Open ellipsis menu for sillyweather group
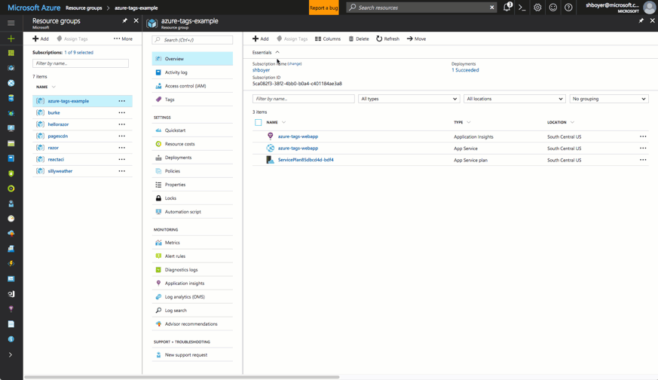The image size is (658, 380). [x=121, y=171]
